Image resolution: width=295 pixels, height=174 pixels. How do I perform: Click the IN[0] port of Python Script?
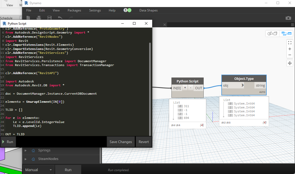pos(177,88)
